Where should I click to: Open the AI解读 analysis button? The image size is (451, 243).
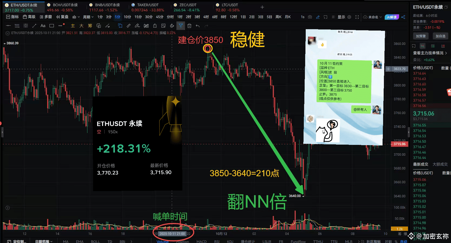pos(392,17)
